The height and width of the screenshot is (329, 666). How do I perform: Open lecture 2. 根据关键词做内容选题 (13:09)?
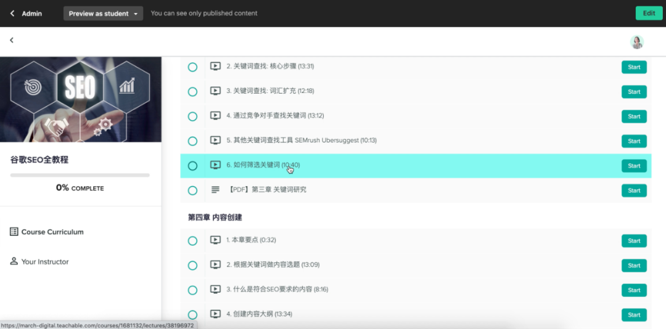[x=273, y=264]
